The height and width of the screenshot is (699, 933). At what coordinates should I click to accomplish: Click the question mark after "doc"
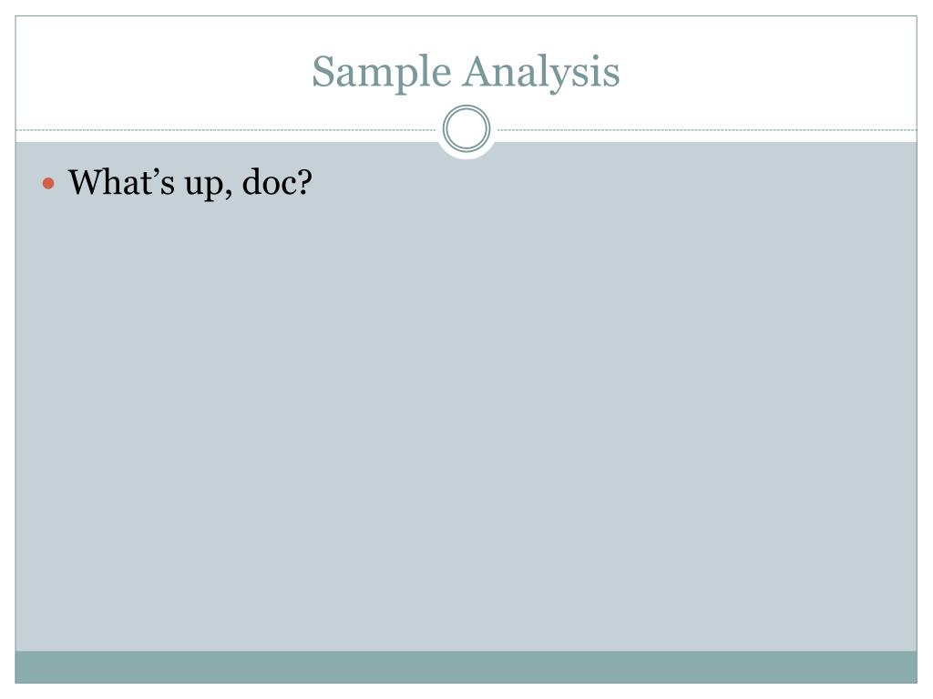click(305, 181)
